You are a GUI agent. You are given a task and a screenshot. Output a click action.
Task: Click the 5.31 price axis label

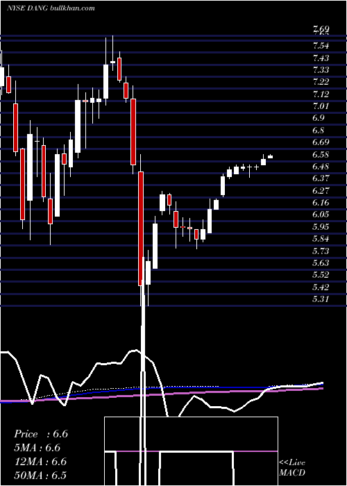[321, 299]
